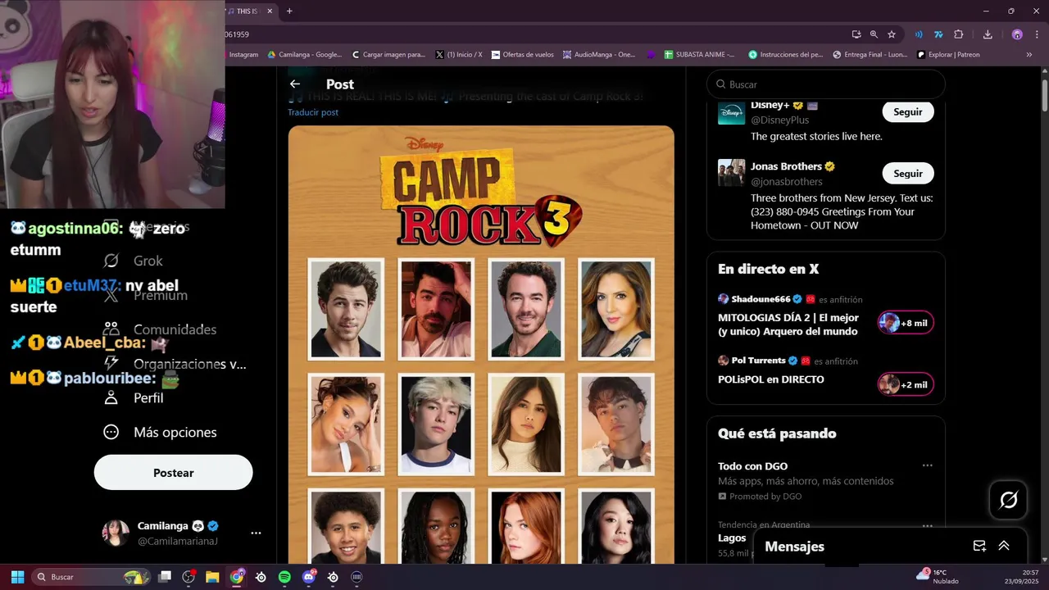Open Task View on the taskbar
1049x590 pixels.
pyautogui.click(x=165, y=577)
